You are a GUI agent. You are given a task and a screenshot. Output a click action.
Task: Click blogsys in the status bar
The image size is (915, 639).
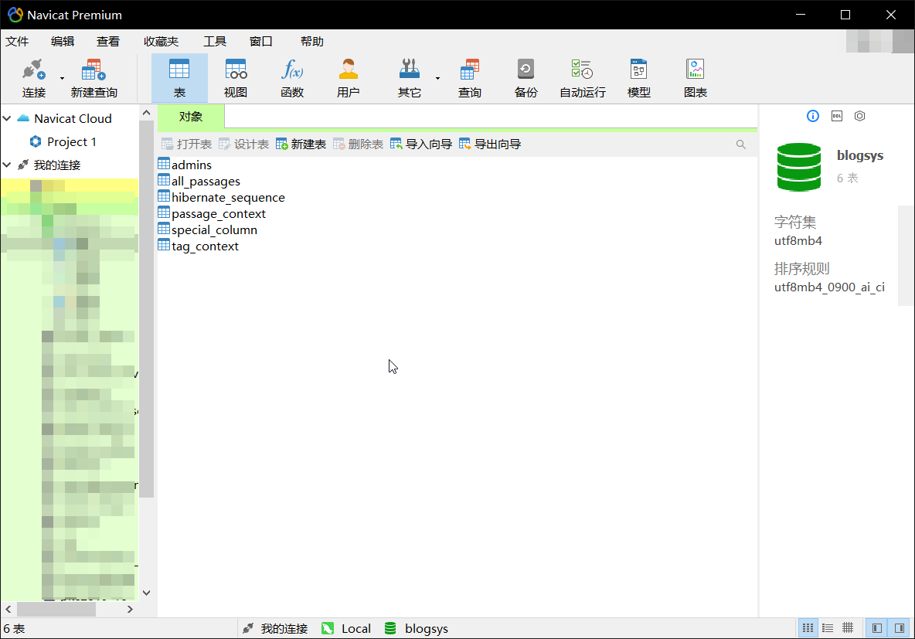tap(417, 628)
